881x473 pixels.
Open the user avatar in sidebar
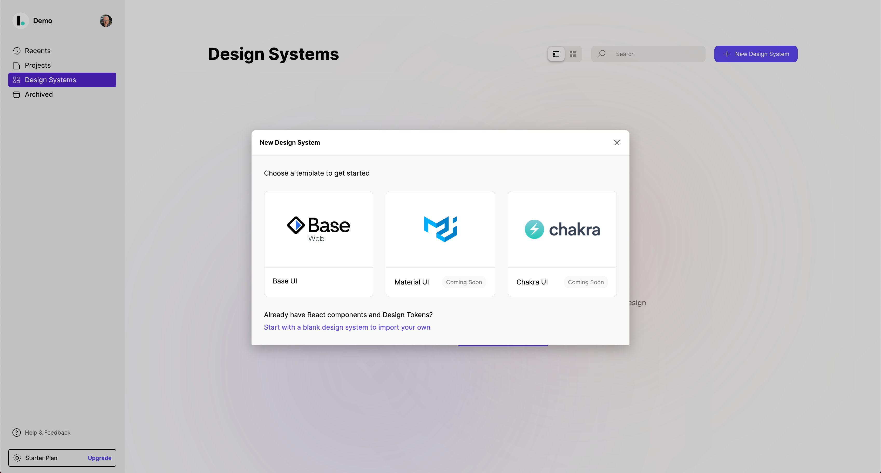pos(106,20)
